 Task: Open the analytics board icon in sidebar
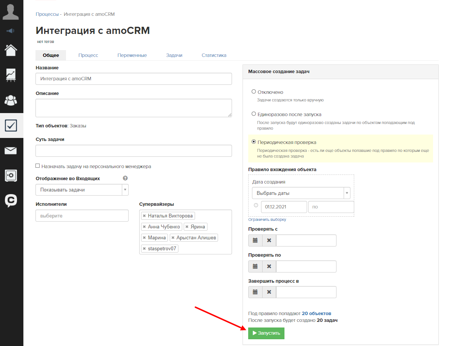point(11,75)
